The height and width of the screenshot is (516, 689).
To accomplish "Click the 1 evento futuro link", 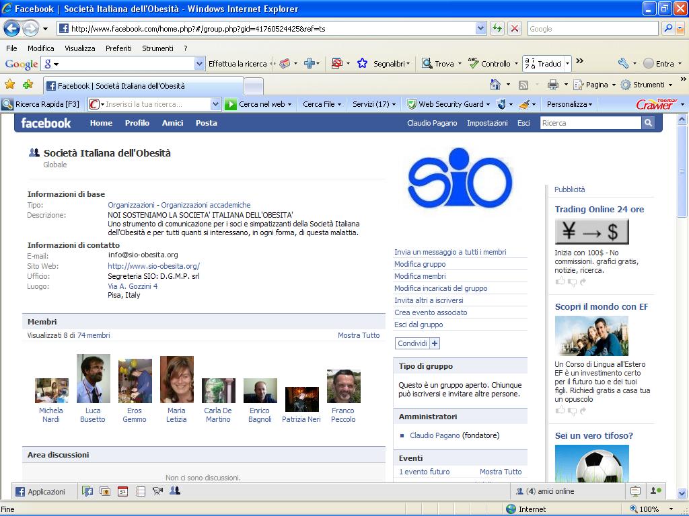I will point(425,472).
